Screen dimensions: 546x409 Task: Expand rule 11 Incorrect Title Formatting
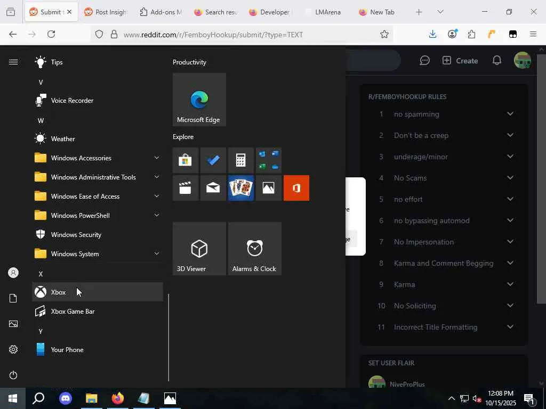pyautogui.click(x=510, y=327)
